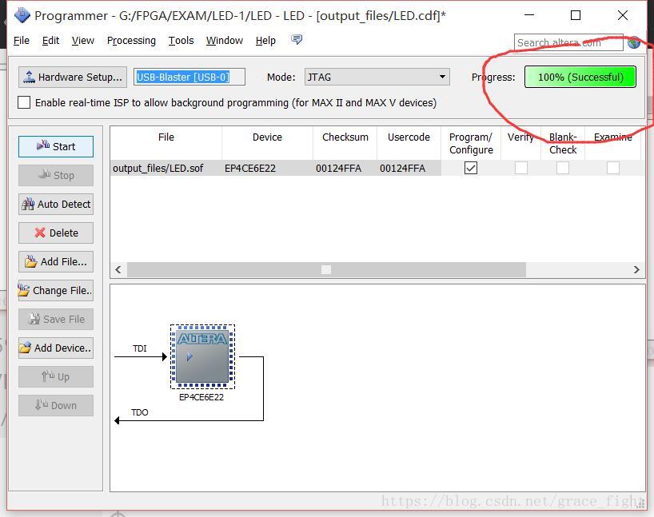Open the Processing menu
Image resolution: width=654 pixels, height=517 pixels.
click(x=131, y=41)
